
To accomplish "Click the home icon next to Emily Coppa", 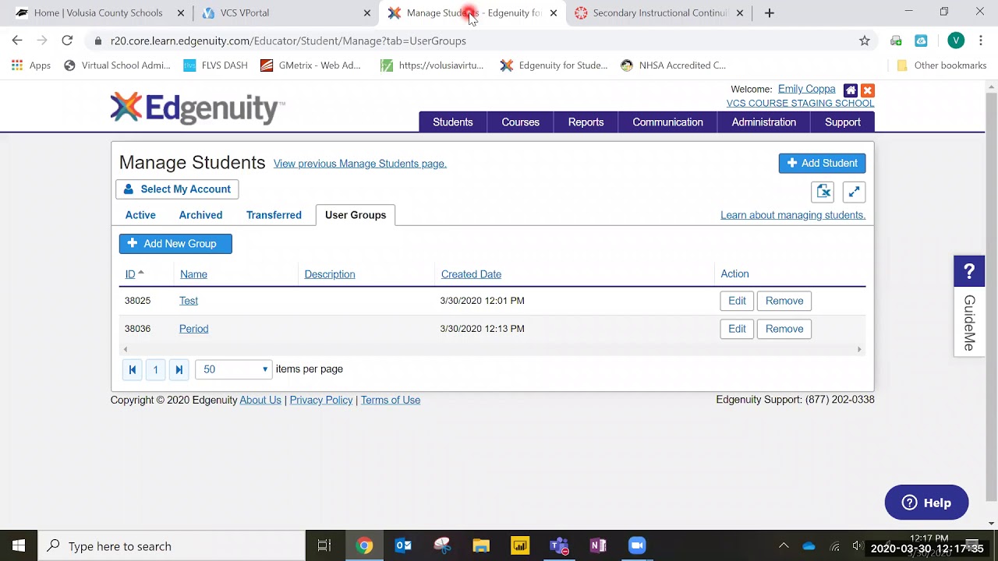I will click(x=851, y=90).
